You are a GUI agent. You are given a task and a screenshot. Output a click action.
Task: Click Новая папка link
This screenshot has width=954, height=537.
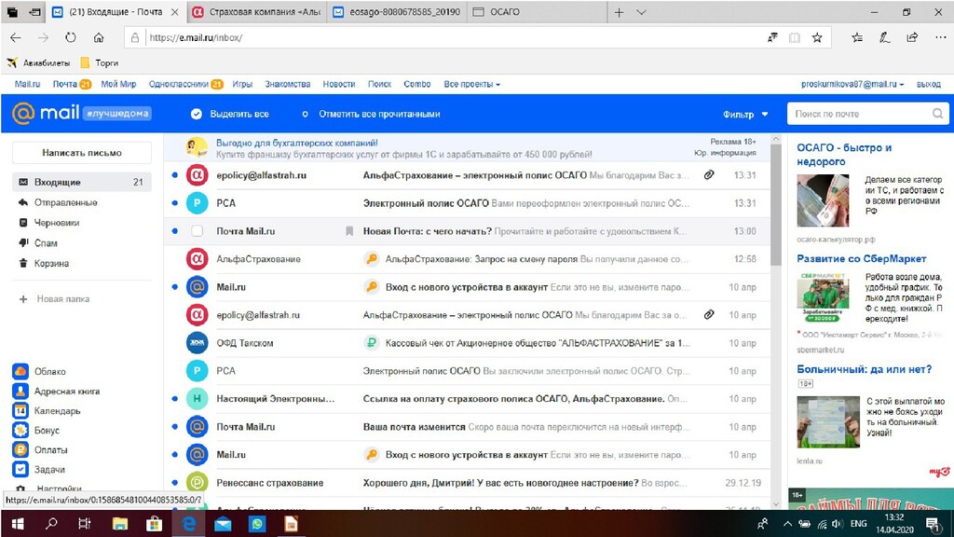[x=54, y=299]
